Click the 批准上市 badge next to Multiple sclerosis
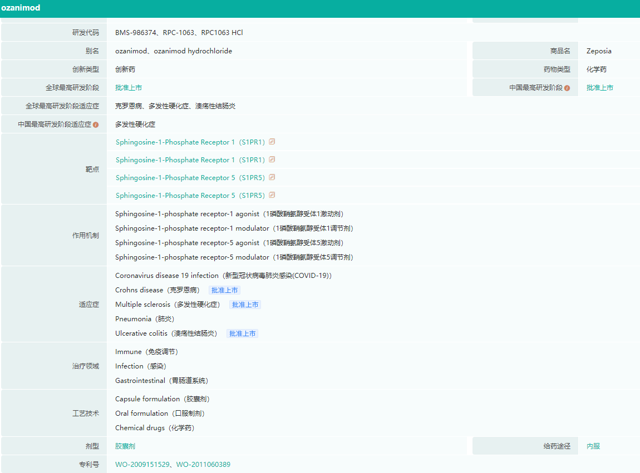640x473 pixels. point(245,305)
